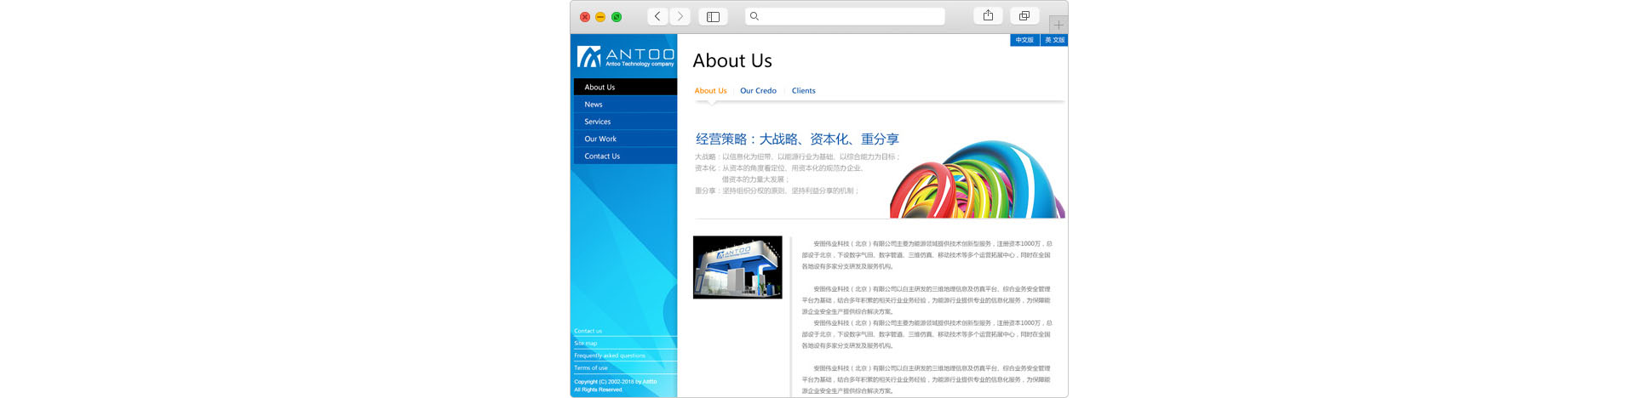This screenshot has height=398, width=1635.
Task: Follow the footer Site map link
Action: (586, 344)
